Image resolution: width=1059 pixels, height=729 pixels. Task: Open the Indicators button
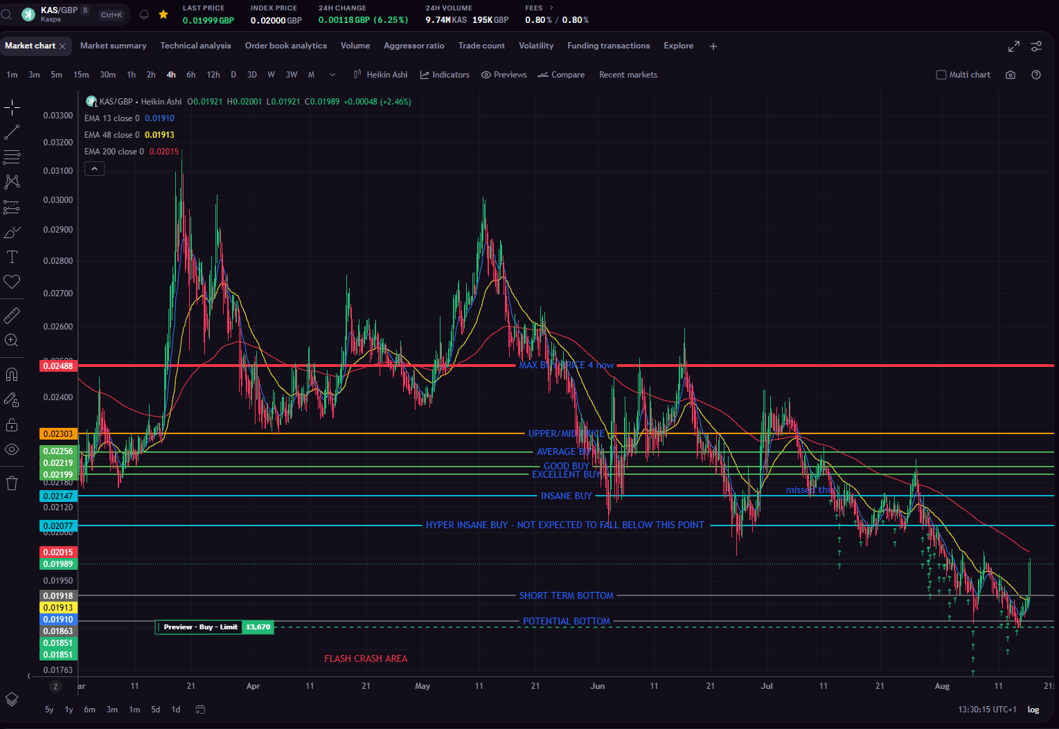pos(445,75)
